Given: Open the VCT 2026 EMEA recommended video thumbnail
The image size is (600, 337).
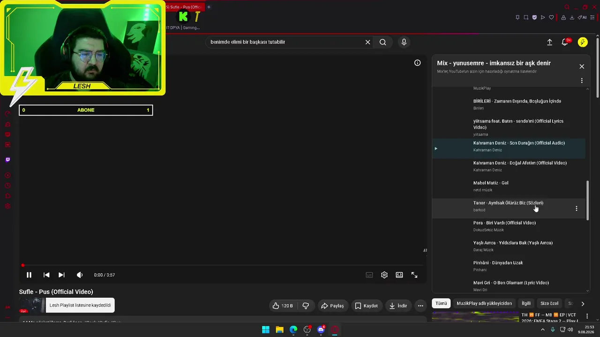Looking at the screenshot, I should point(475,318).
